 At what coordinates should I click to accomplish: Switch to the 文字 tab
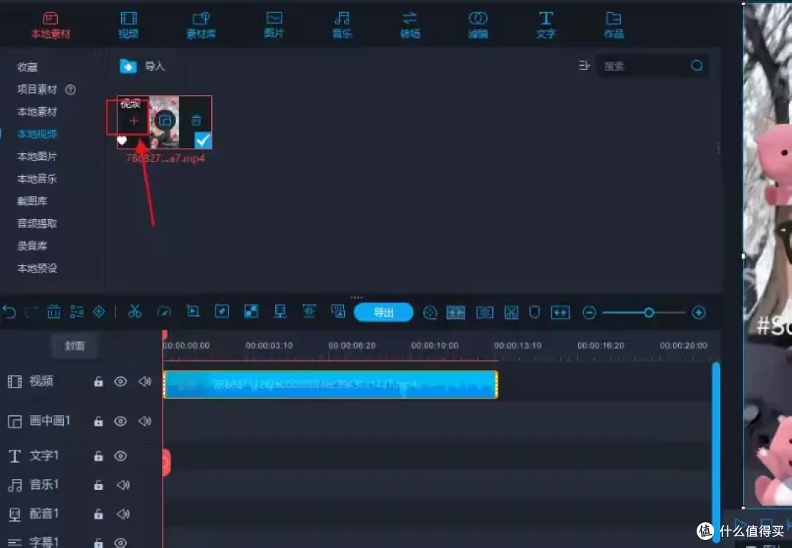pyautogui.click(x=546, y=25)
